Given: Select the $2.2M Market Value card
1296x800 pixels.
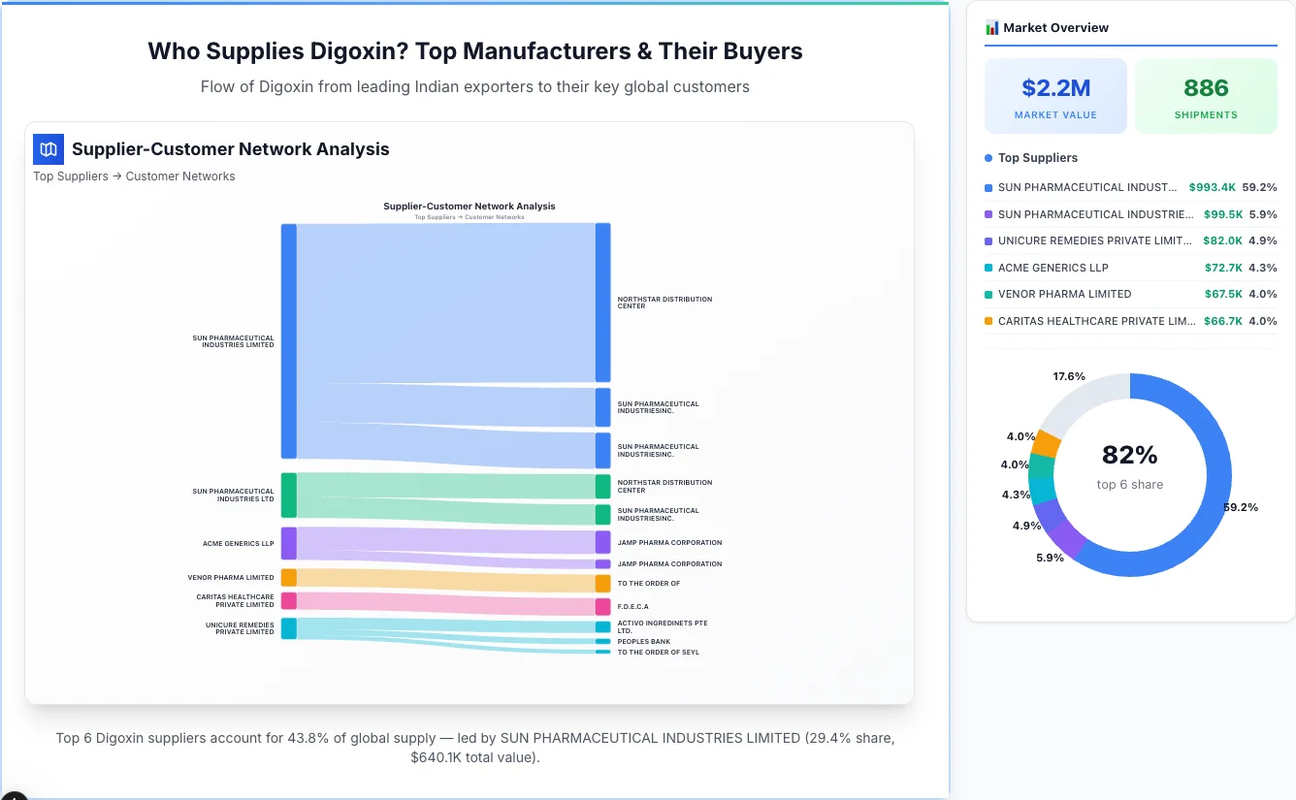Looking at the screenshot, I should click(x=1055, y=95).
